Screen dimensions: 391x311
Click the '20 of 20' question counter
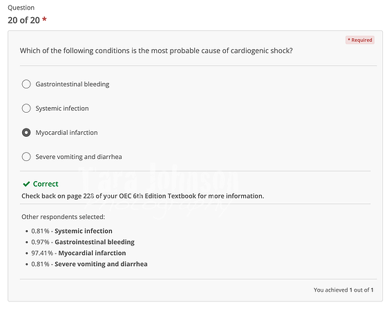[x=23, y=20]
